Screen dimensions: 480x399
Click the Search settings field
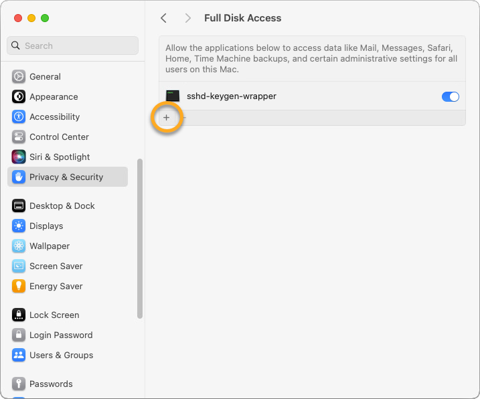pos(72,46)
